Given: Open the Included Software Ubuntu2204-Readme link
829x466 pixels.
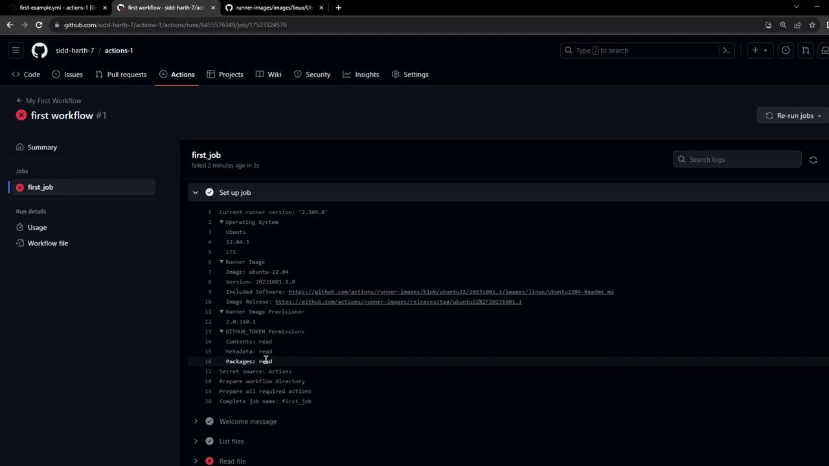Looking at the screenshot, I should pos(451,292).
